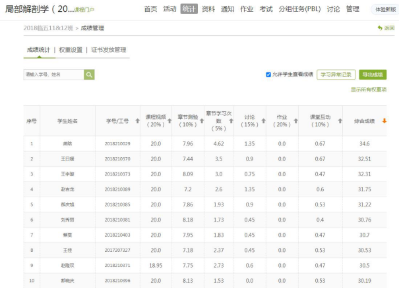This screenshot has width=399, height=288.
Task: Click the student ID or name search field
Action: (x=53, y=75)
